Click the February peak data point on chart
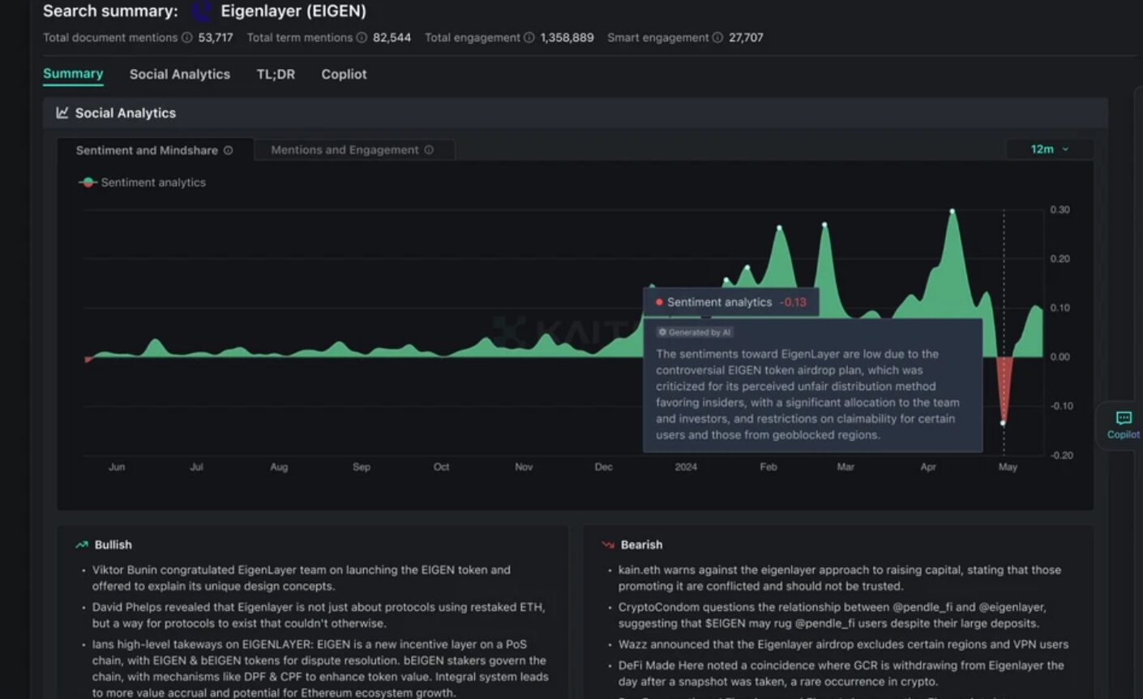This screenshot has height=699, width=1143. (x=780, y=228)
